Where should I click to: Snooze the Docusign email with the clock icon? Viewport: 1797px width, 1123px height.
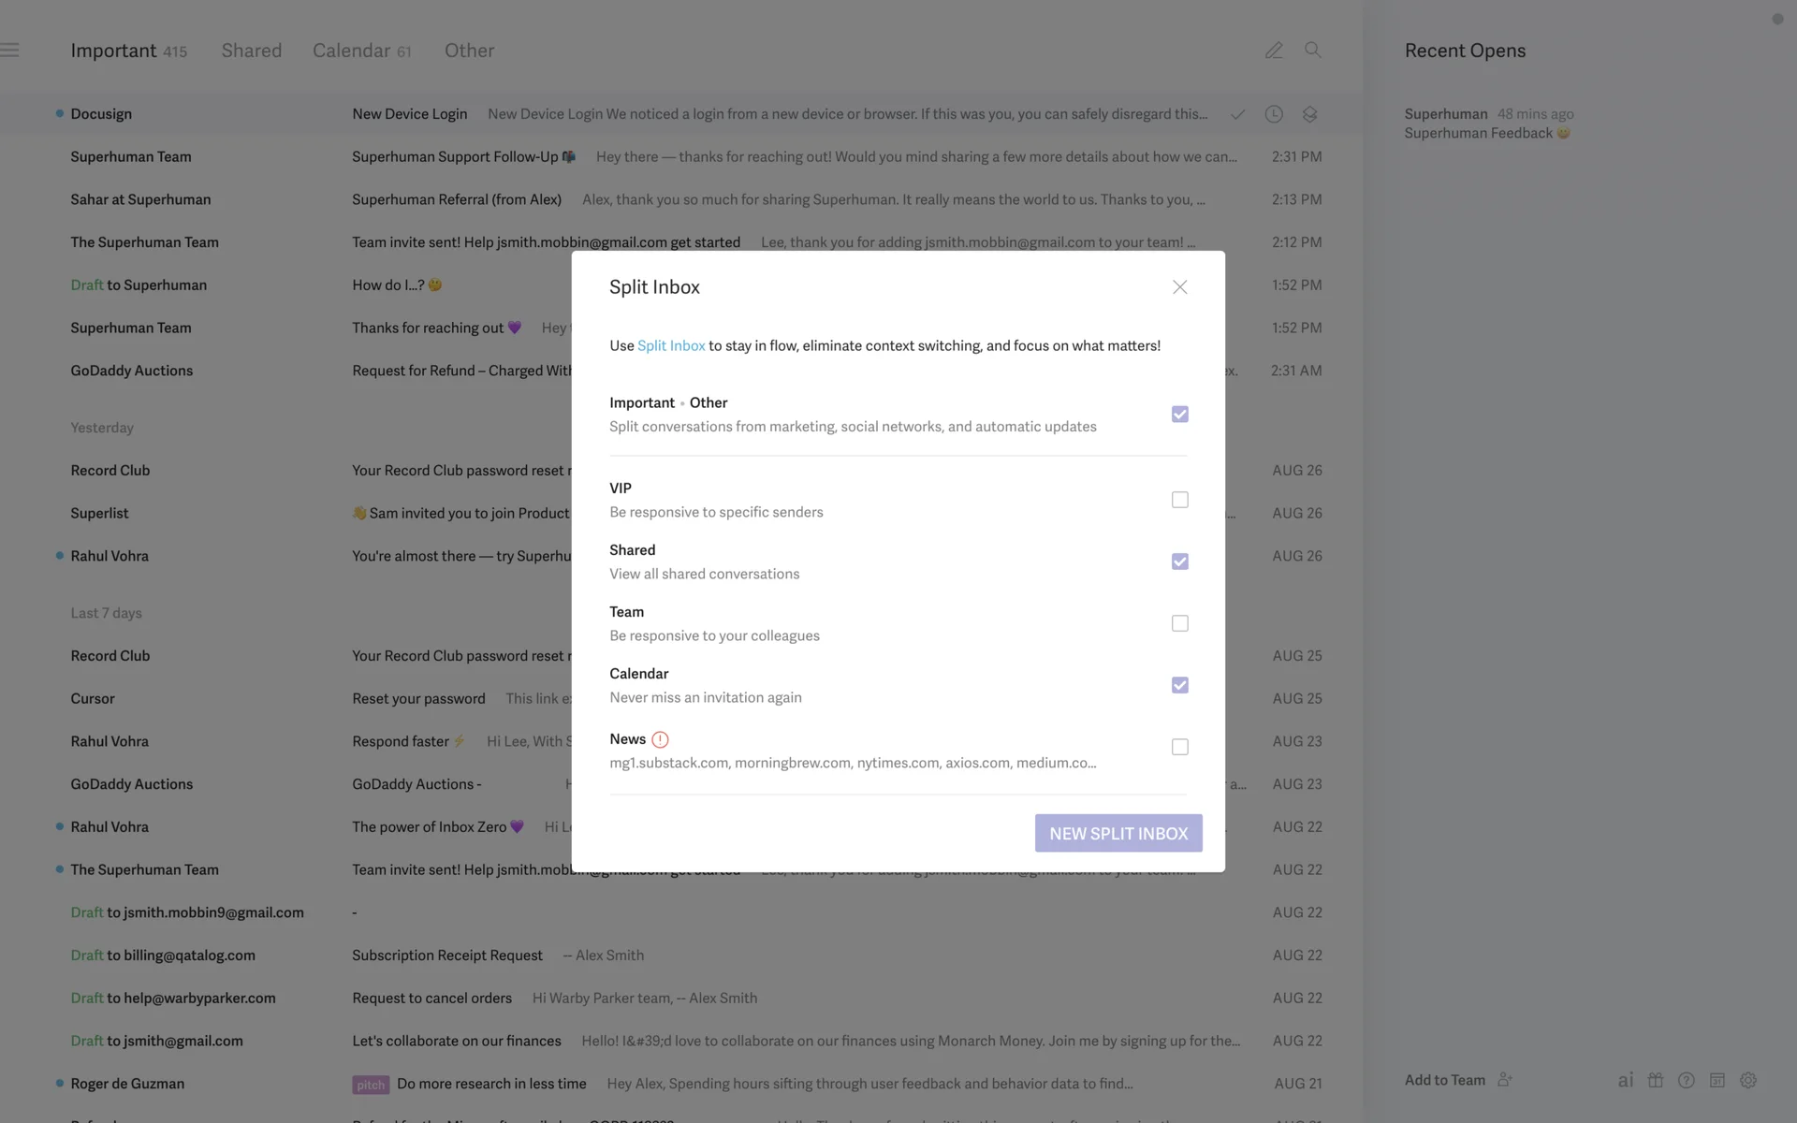(x=1274, y=114)
